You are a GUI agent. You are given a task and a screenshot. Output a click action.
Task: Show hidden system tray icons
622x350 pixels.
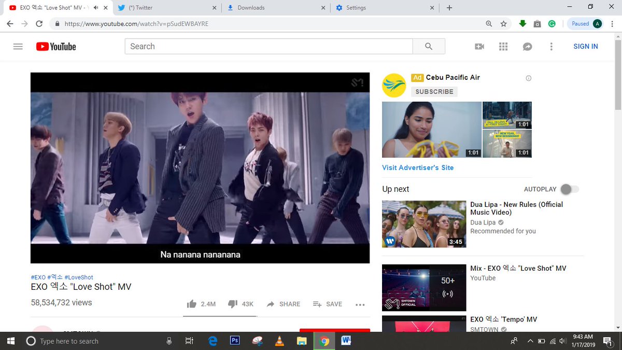click(530, 341)
